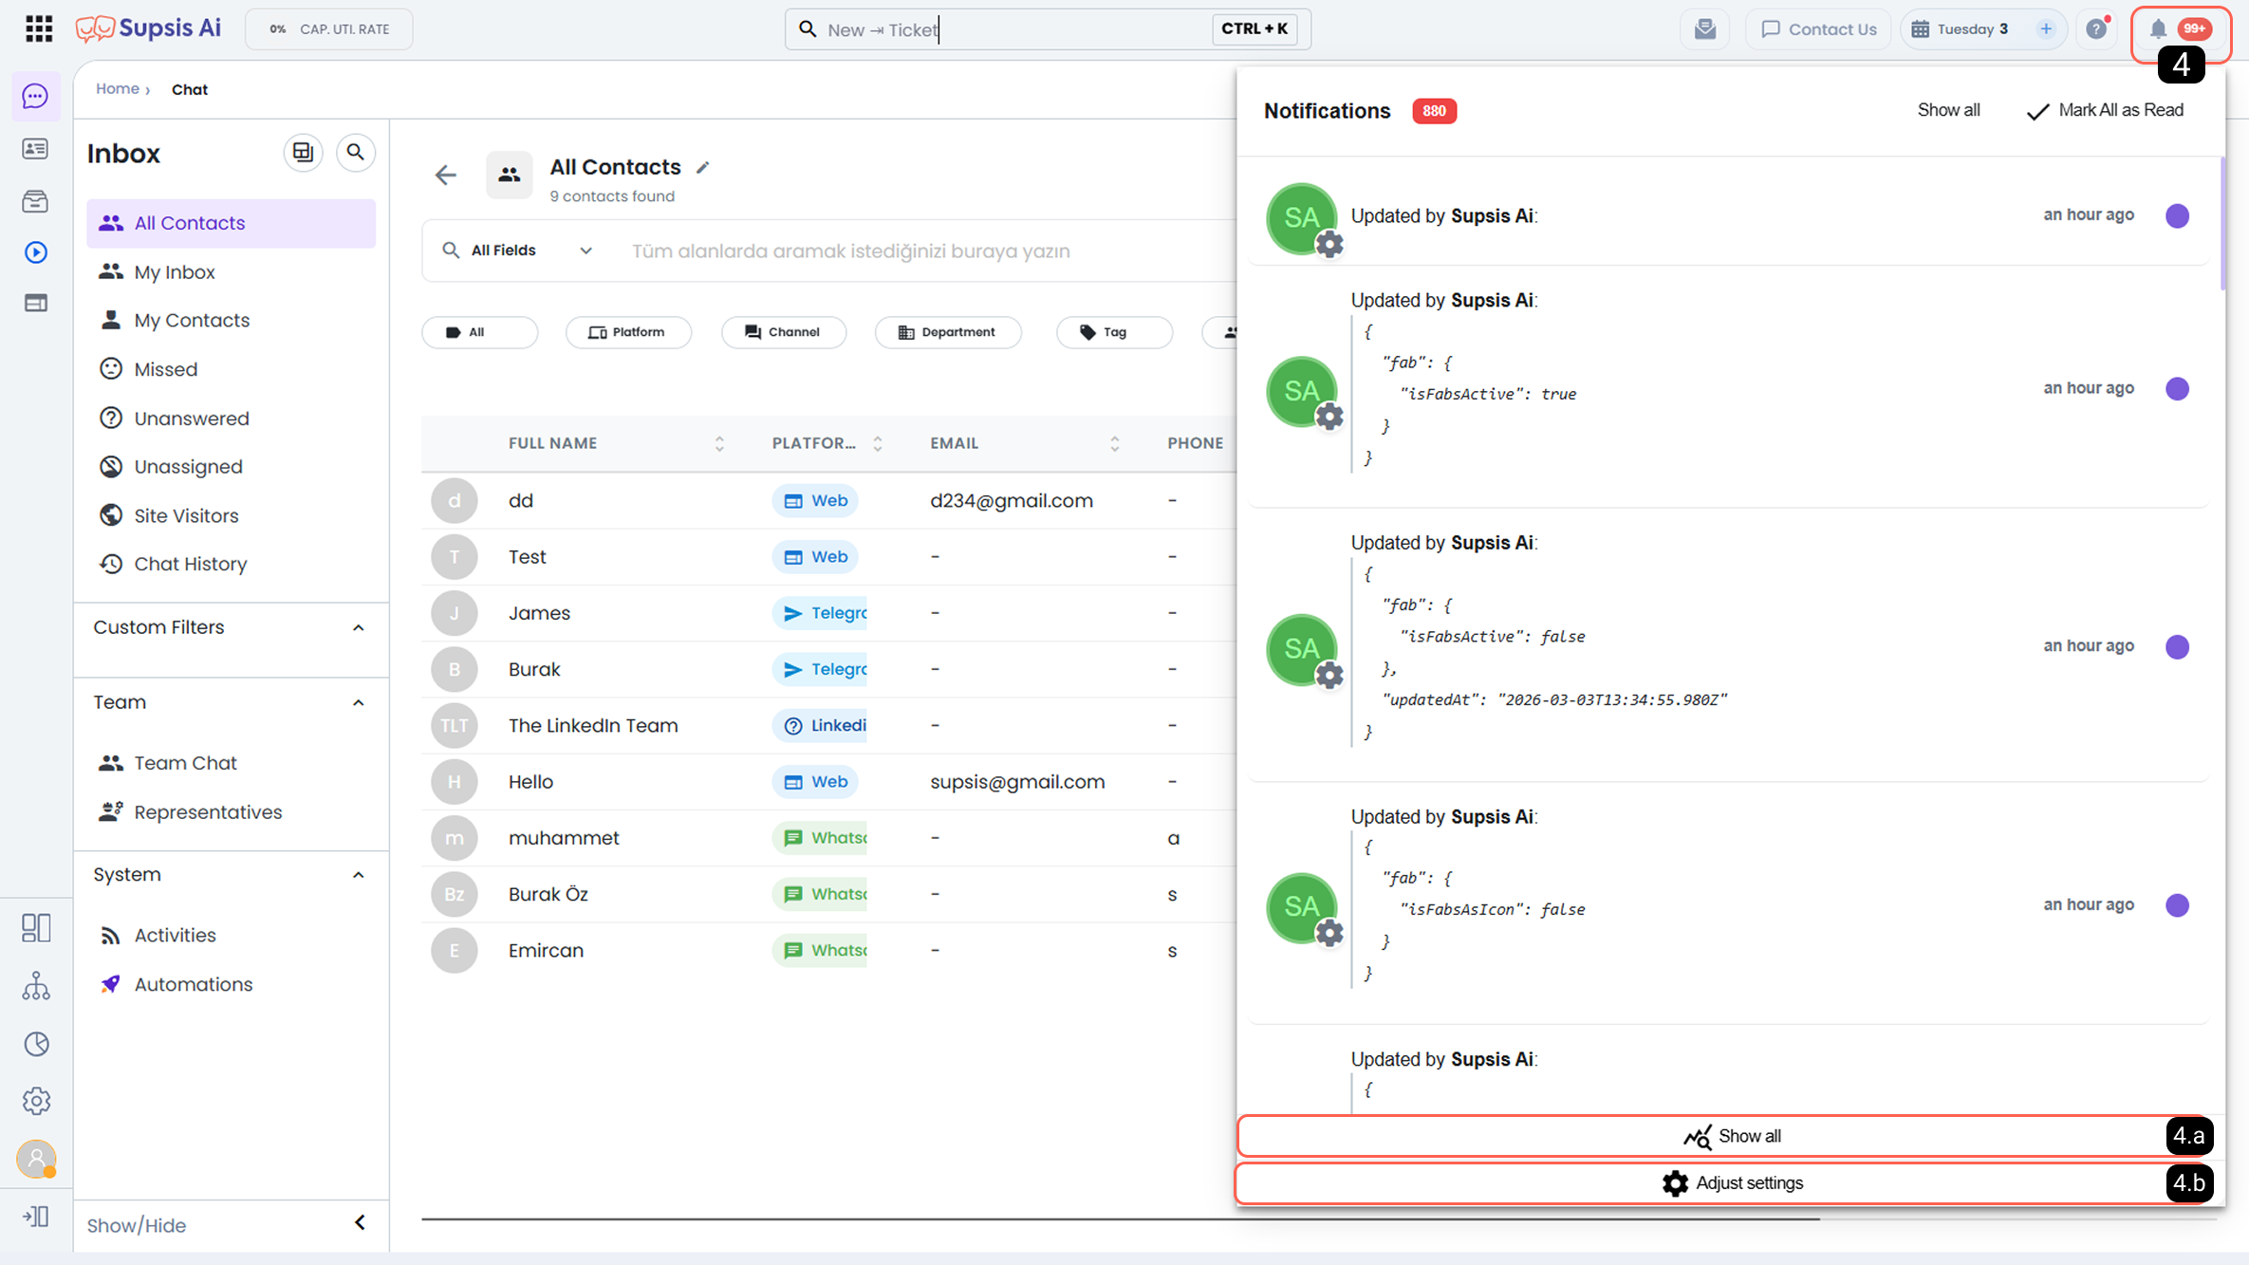Viewport: 2249px width, 1265px height.
Task: Open the archive box icon in left rail
Action: 36,201
